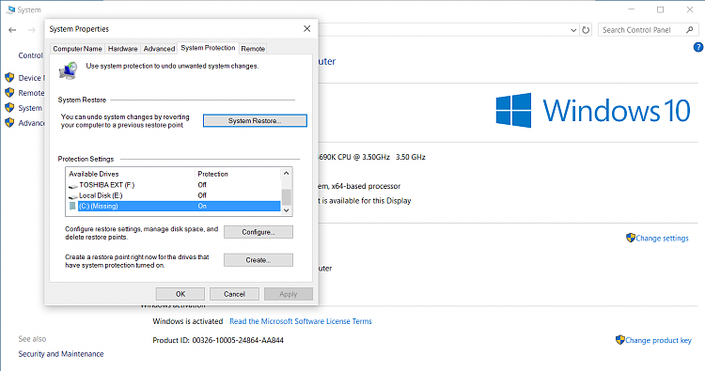The height and width of the screenshot is (371, 705).
Task: Click the Change product key shield icon
Action: [x=620, y=340]
